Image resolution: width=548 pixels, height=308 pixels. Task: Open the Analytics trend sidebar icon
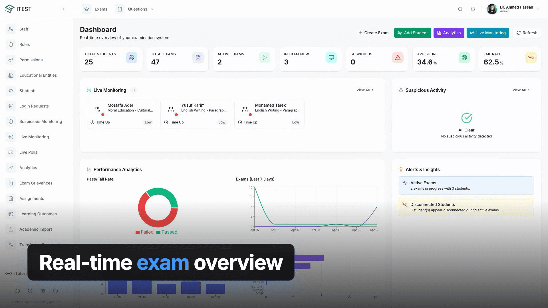click(11, 168)
